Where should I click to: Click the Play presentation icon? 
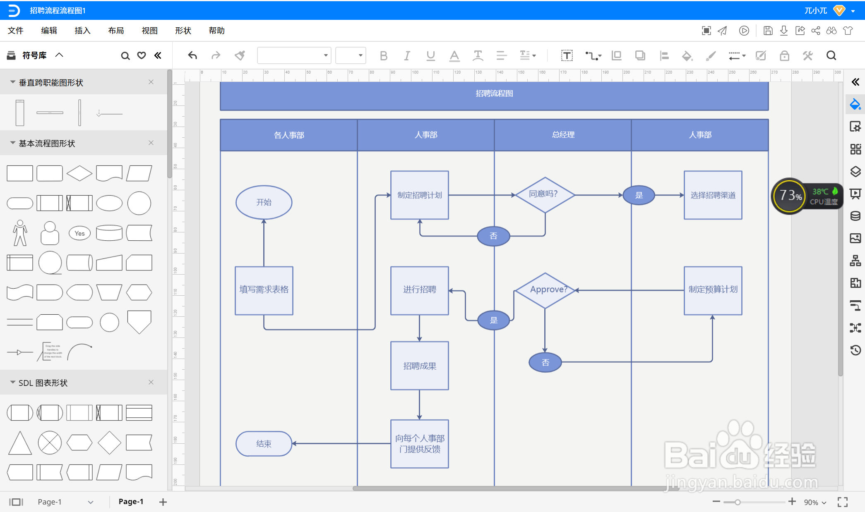(x=744, y=31)
